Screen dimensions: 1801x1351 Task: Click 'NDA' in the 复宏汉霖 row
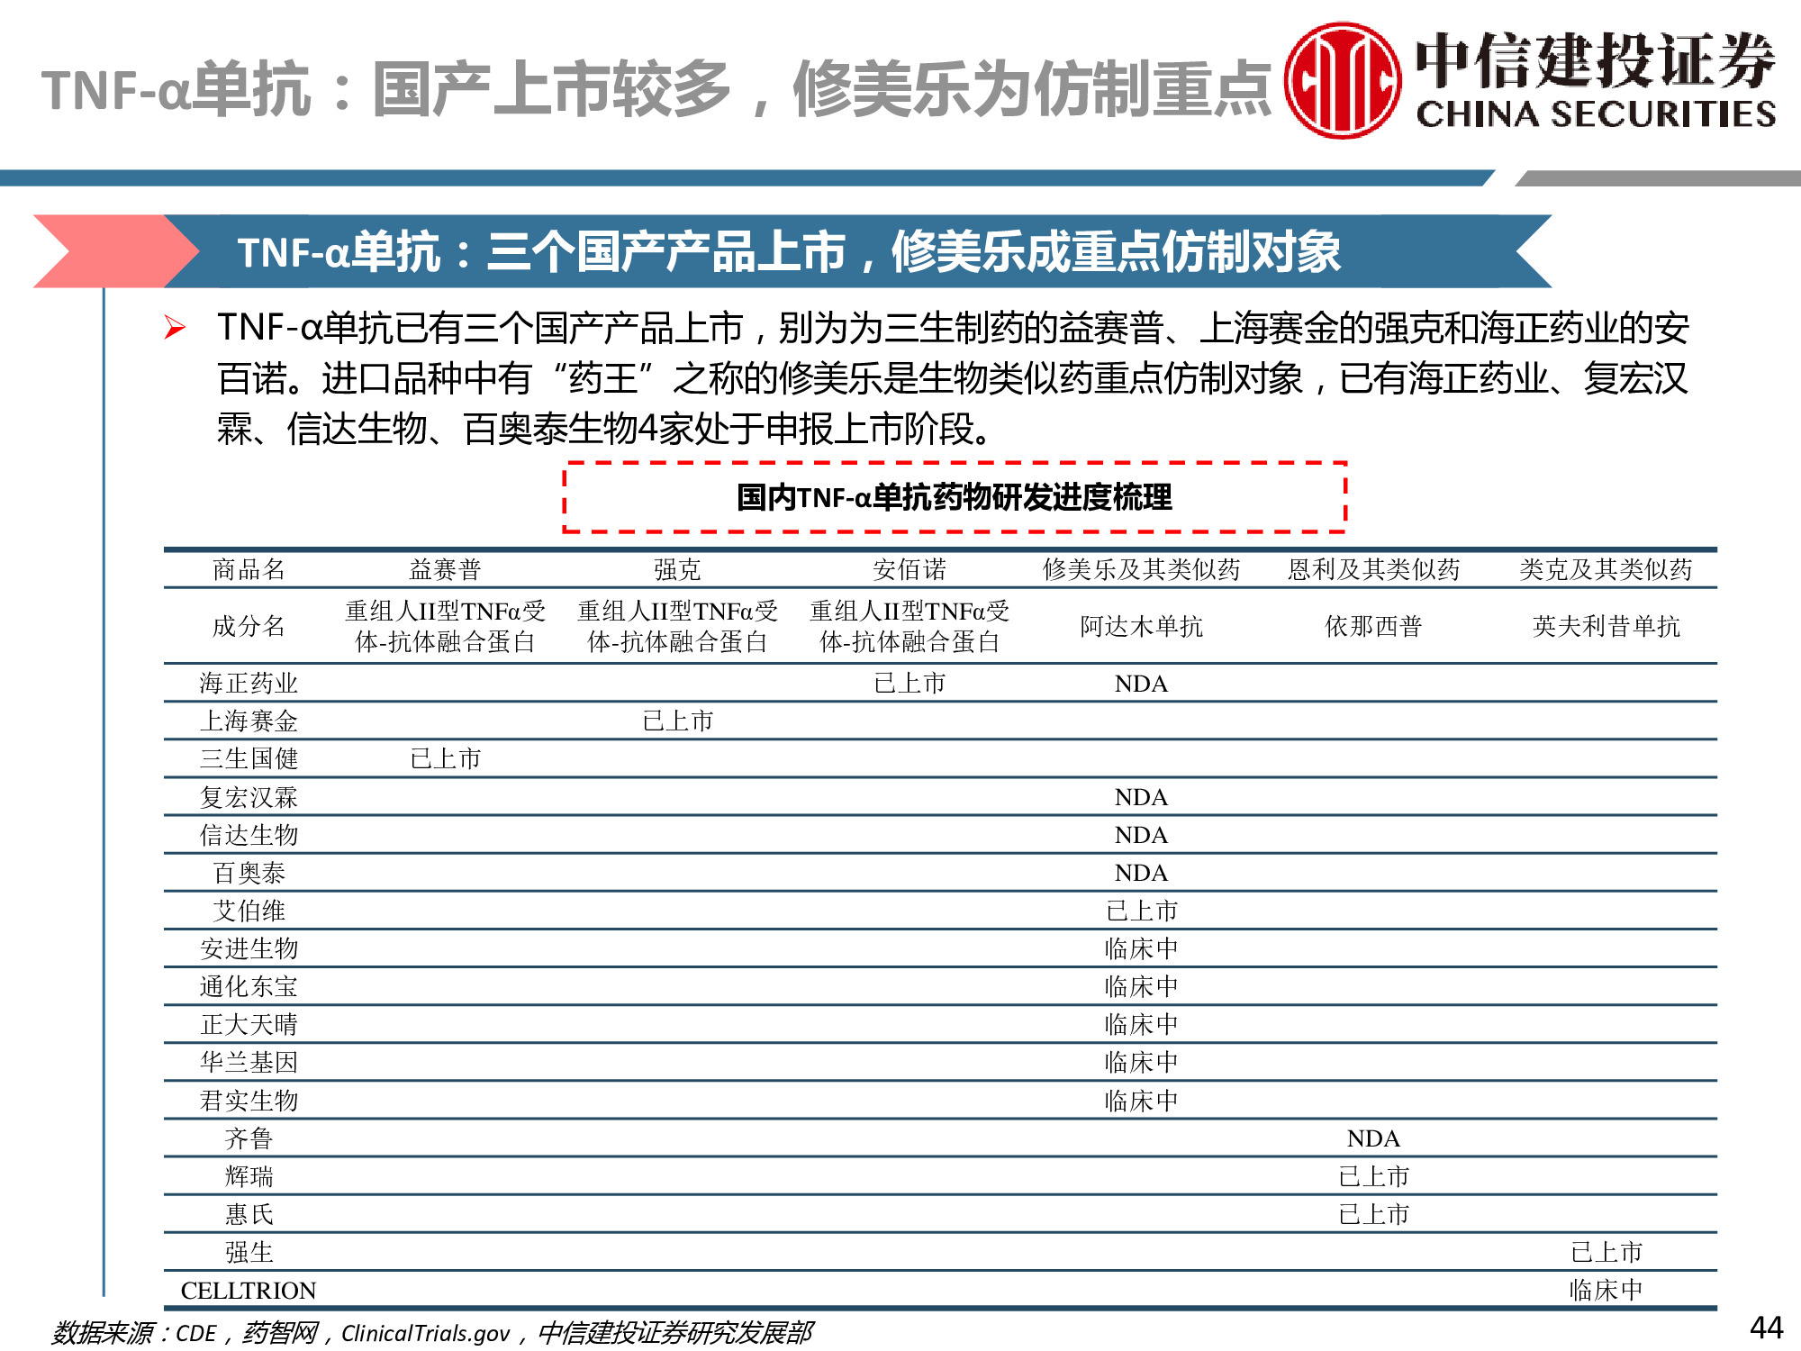(x=1142, y=797)
